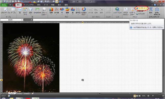Open Symbol and special characters
This screenshot has width=165, height=99.
tap(157, 11)
